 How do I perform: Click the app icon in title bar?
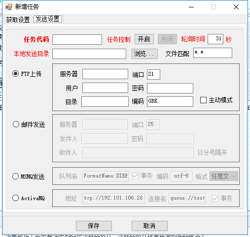(9, 7)
